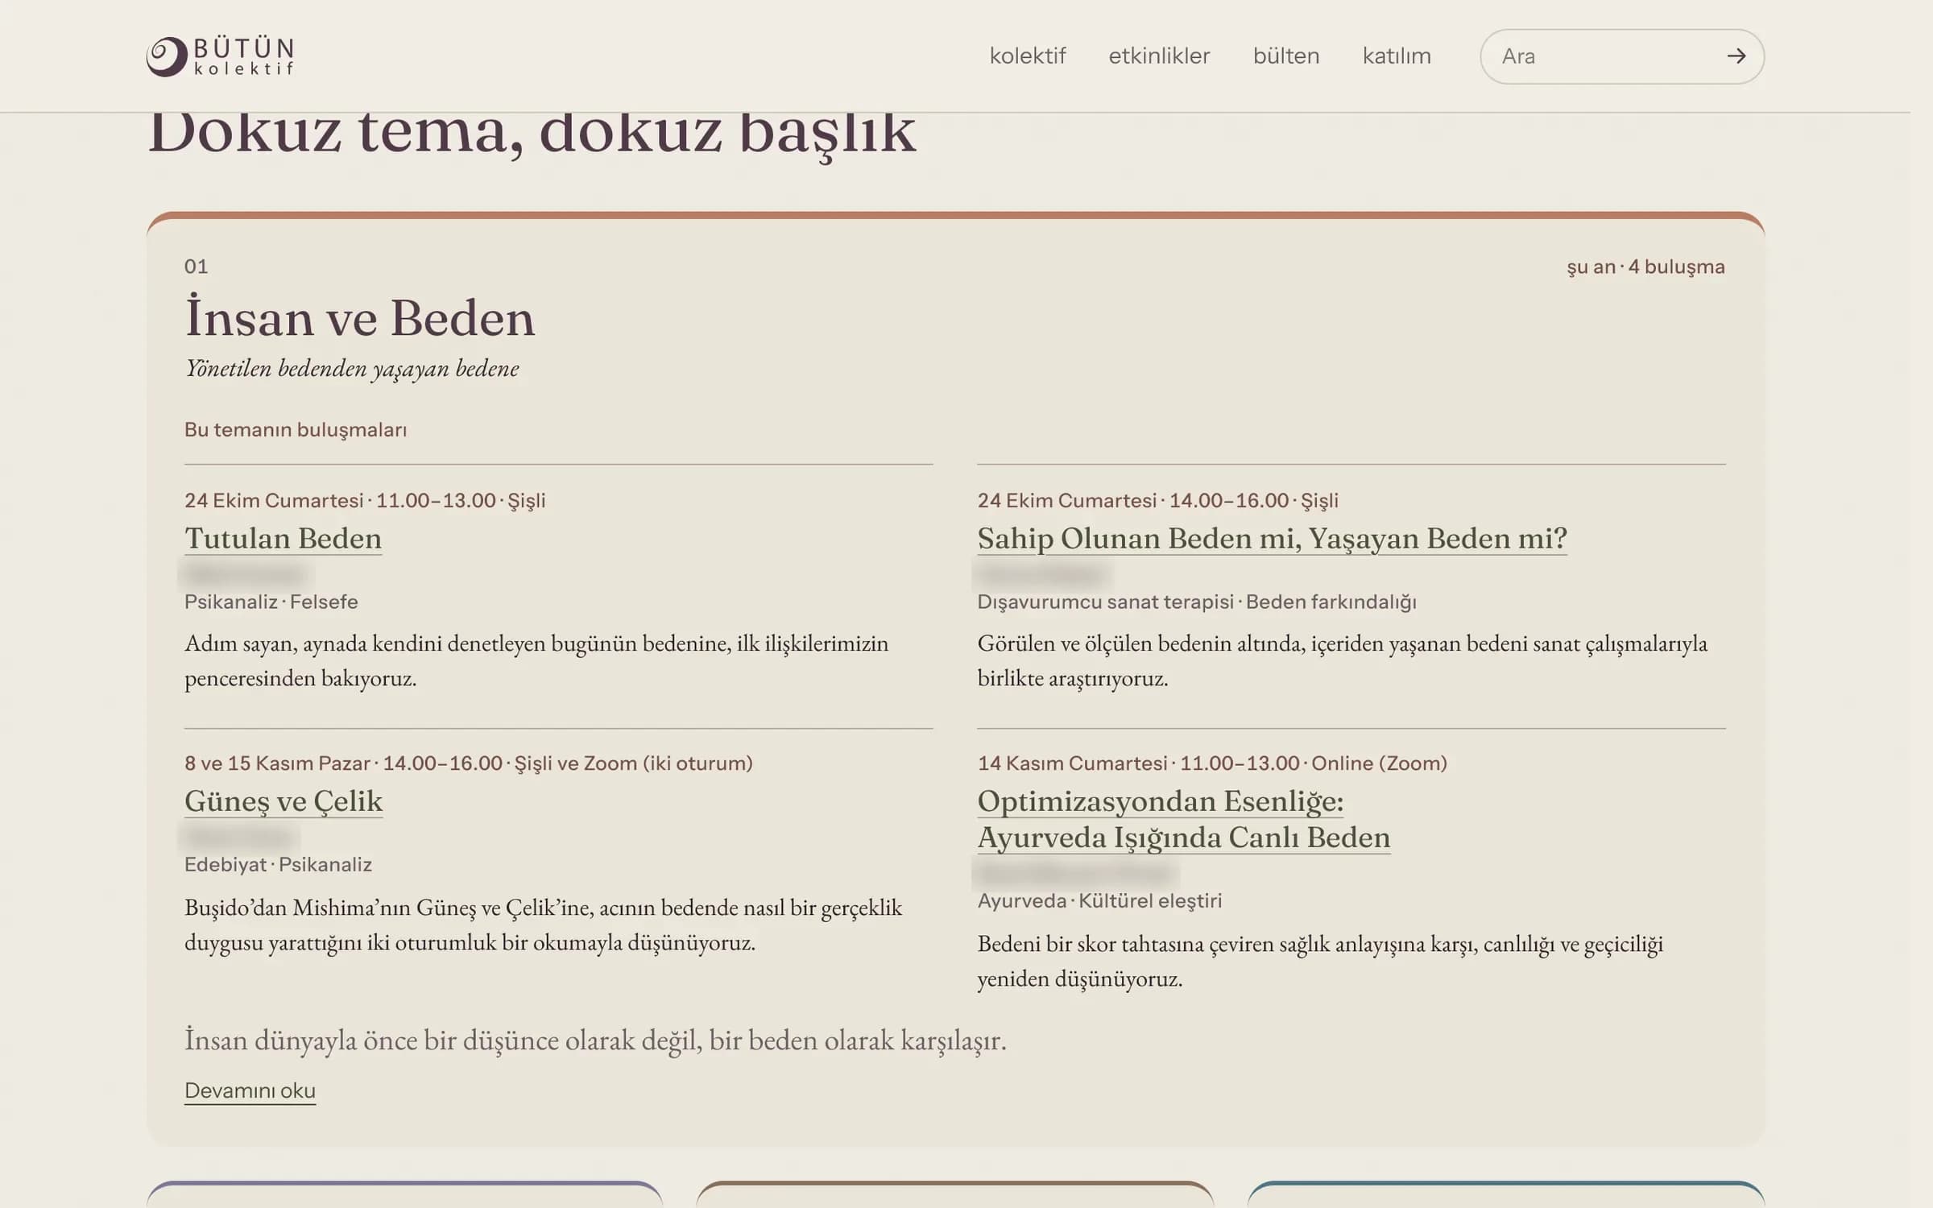
Task: Submit search with the arrow icon
Action: 1736,56
